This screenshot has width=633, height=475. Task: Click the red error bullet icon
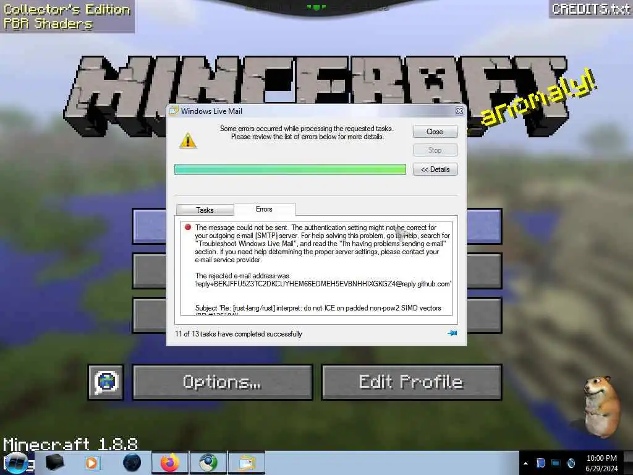pyautogui.click(x=188, y=227)
